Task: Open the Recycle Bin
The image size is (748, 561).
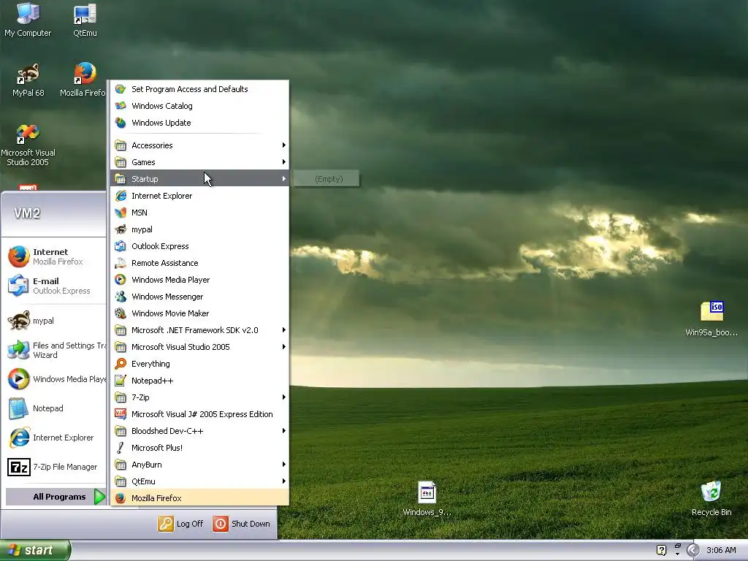Action: point(711,498)
